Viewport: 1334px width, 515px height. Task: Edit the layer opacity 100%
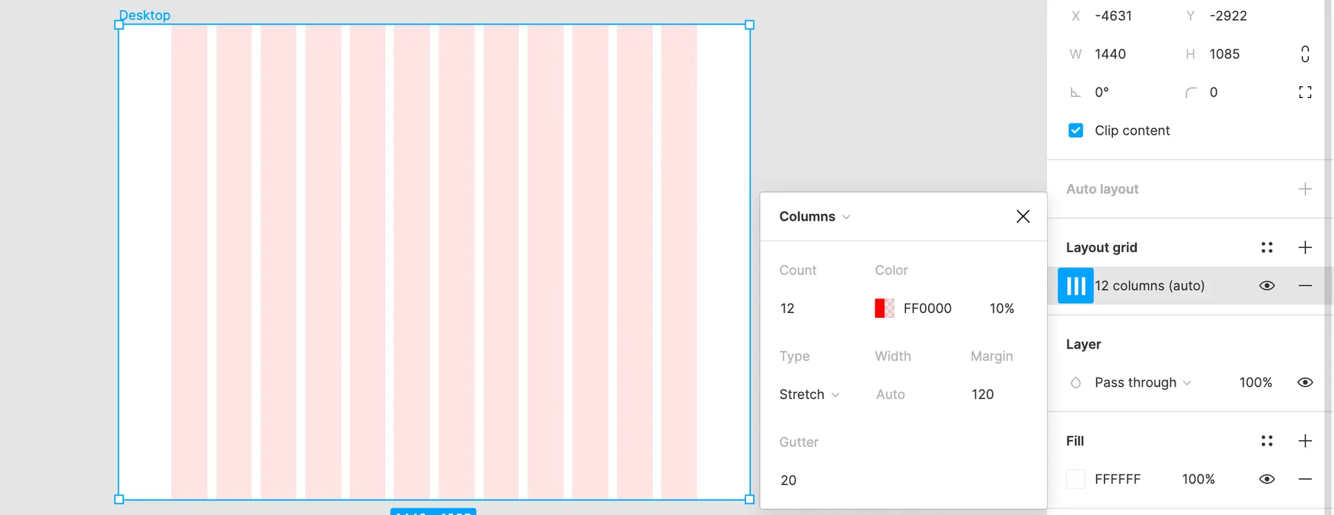pos(1255,382)
